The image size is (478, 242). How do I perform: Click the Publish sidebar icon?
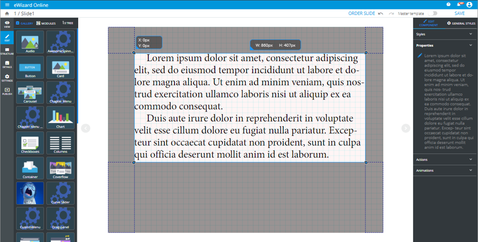[x=7, y=91]
